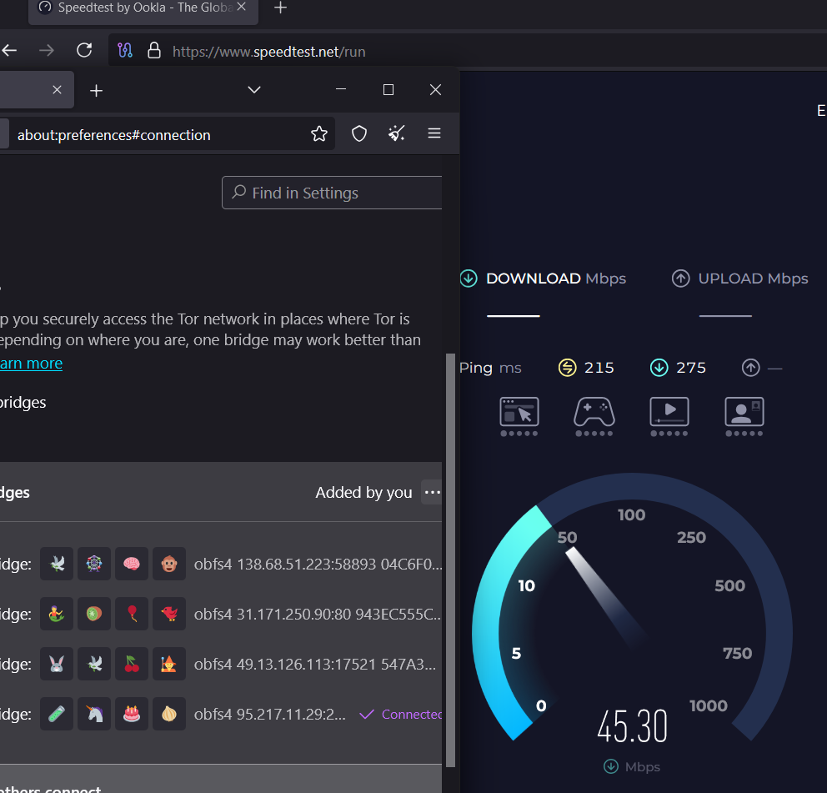Click the upload latency arrow icon
This screenshot has height=793, width=827.
pos(751,367)
